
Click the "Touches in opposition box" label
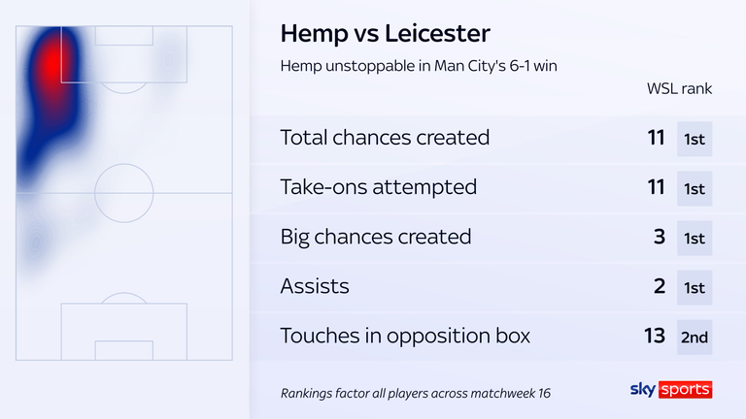405,336
